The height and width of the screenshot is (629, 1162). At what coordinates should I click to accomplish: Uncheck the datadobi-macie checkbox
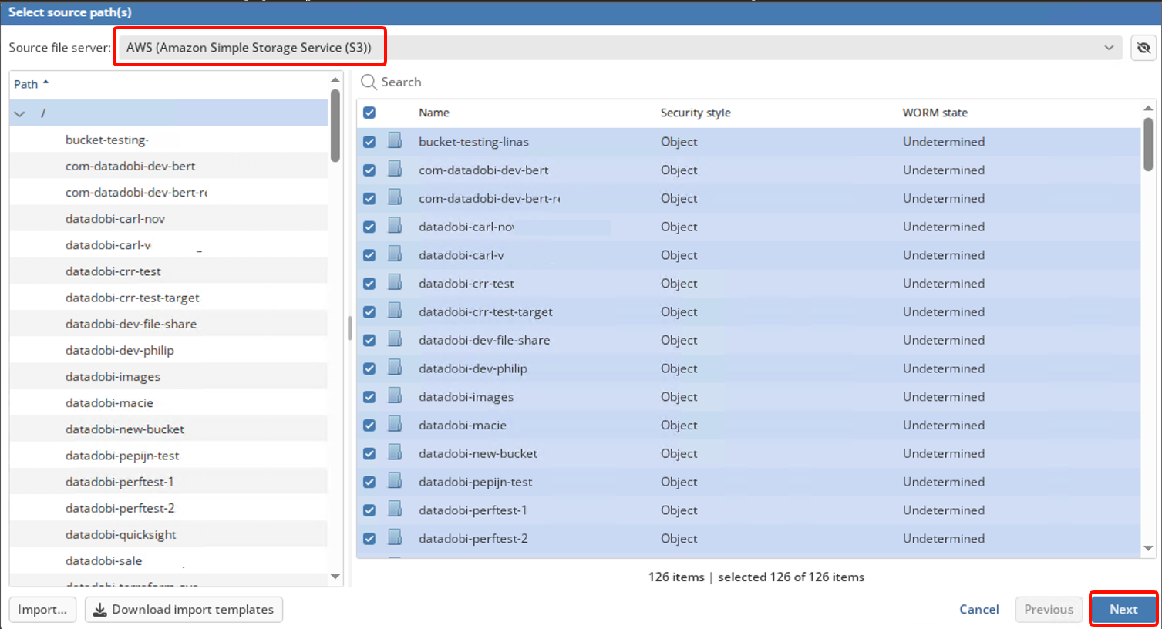coord(369,425)
